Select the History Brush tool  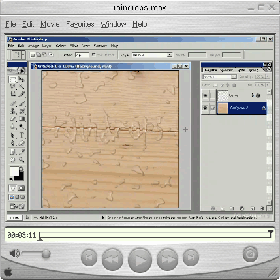(22, 111)
